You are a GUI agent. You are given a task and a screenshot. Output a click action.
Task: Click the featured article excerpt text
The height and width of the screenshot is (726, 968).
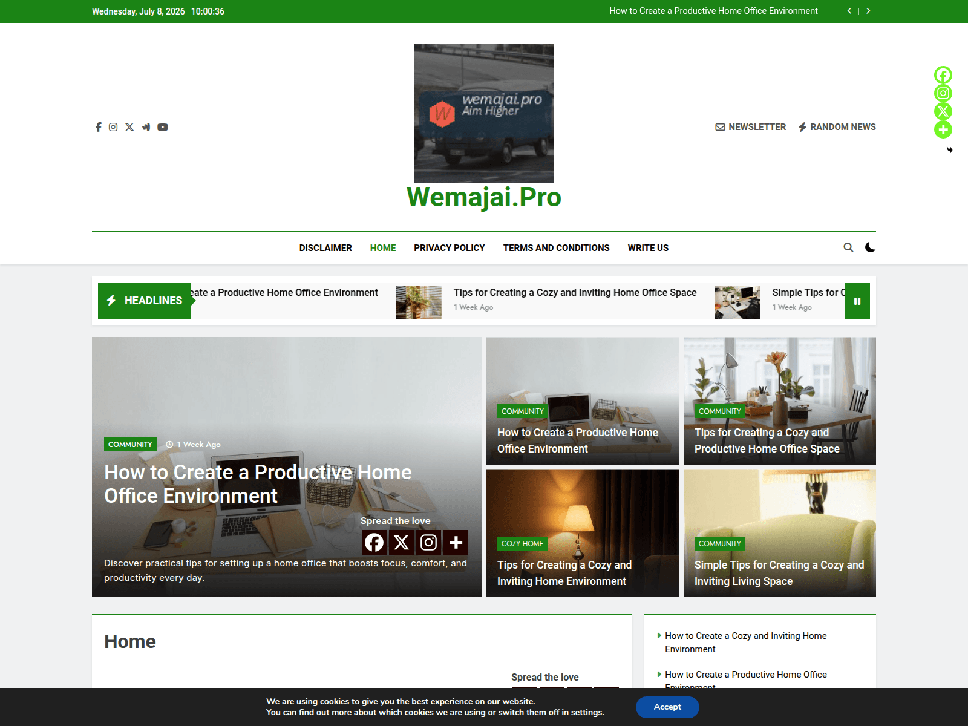286,571
